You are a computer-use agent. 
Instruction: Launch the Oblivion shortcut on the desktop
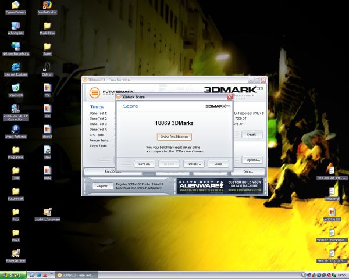coord(47,70)
